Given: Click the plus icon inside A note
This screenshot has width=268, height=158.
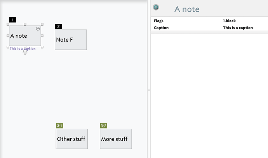Looking at the screenshot, I should click(x=38, y=28).
